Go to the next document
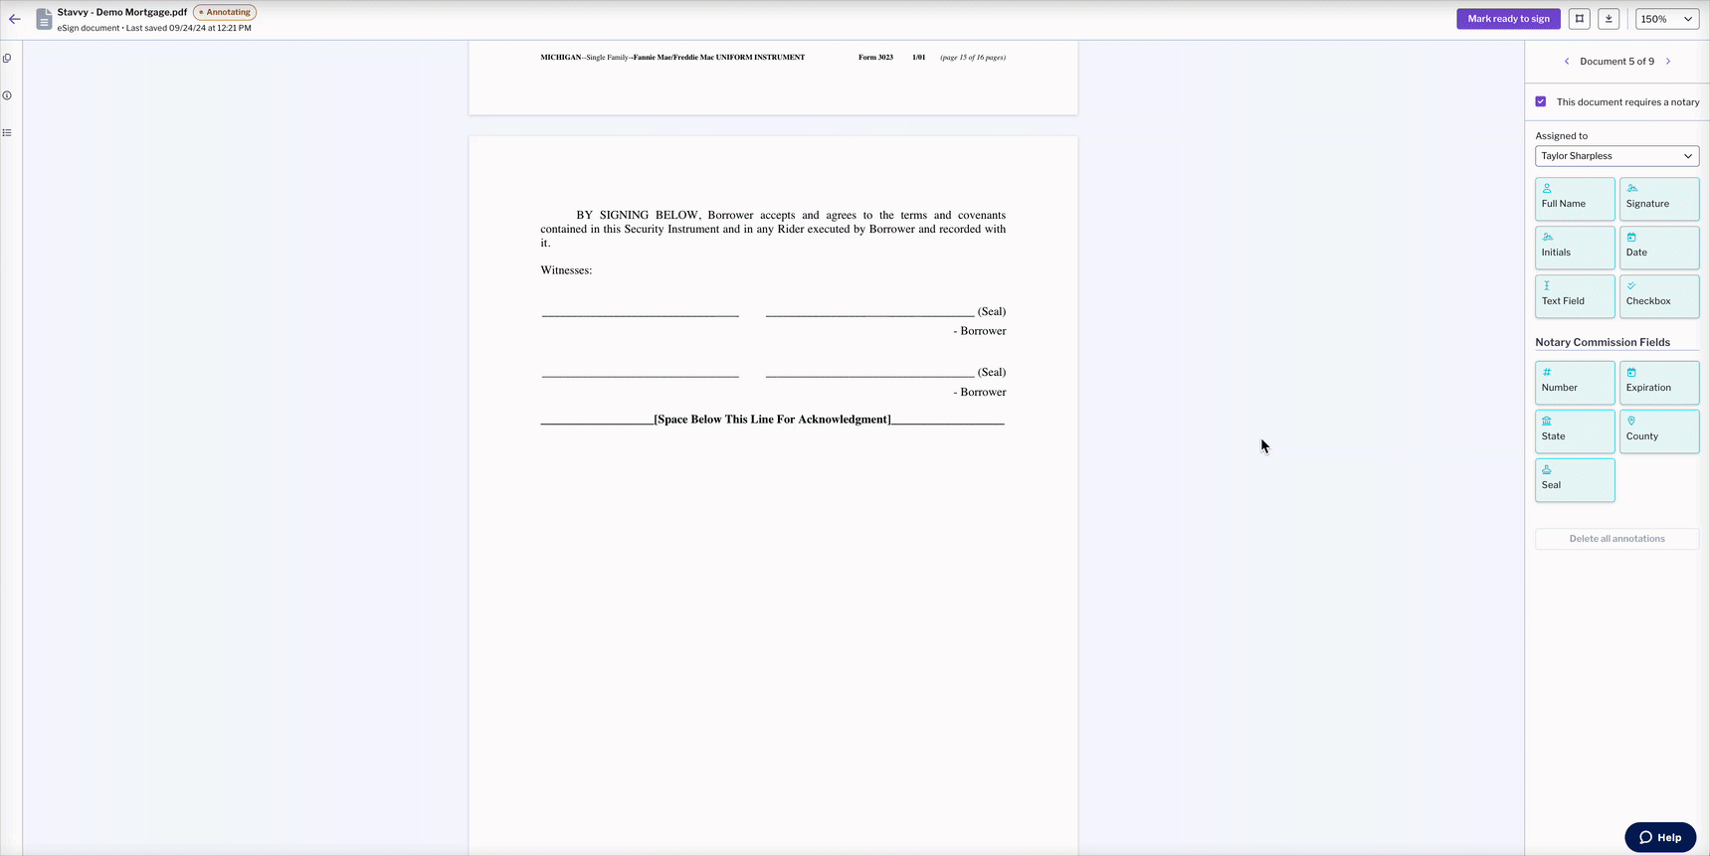Image resolution: width=1710 pixels, height=856 pixels. pos(1668,62)
